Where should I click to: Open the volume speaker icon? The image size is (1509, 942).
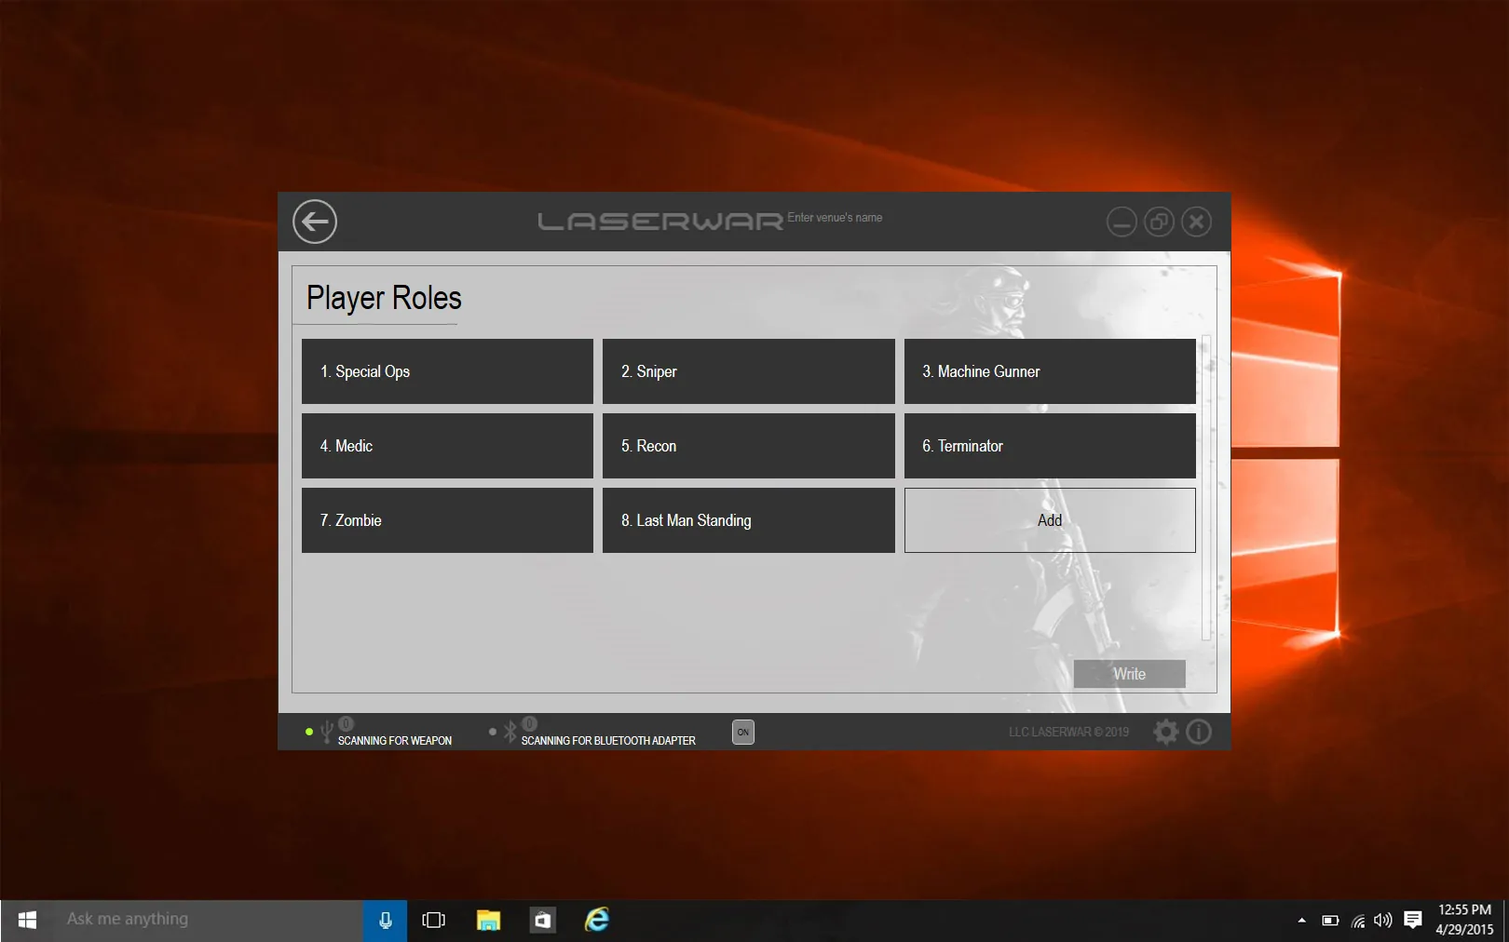click(x=1383, y=921)
